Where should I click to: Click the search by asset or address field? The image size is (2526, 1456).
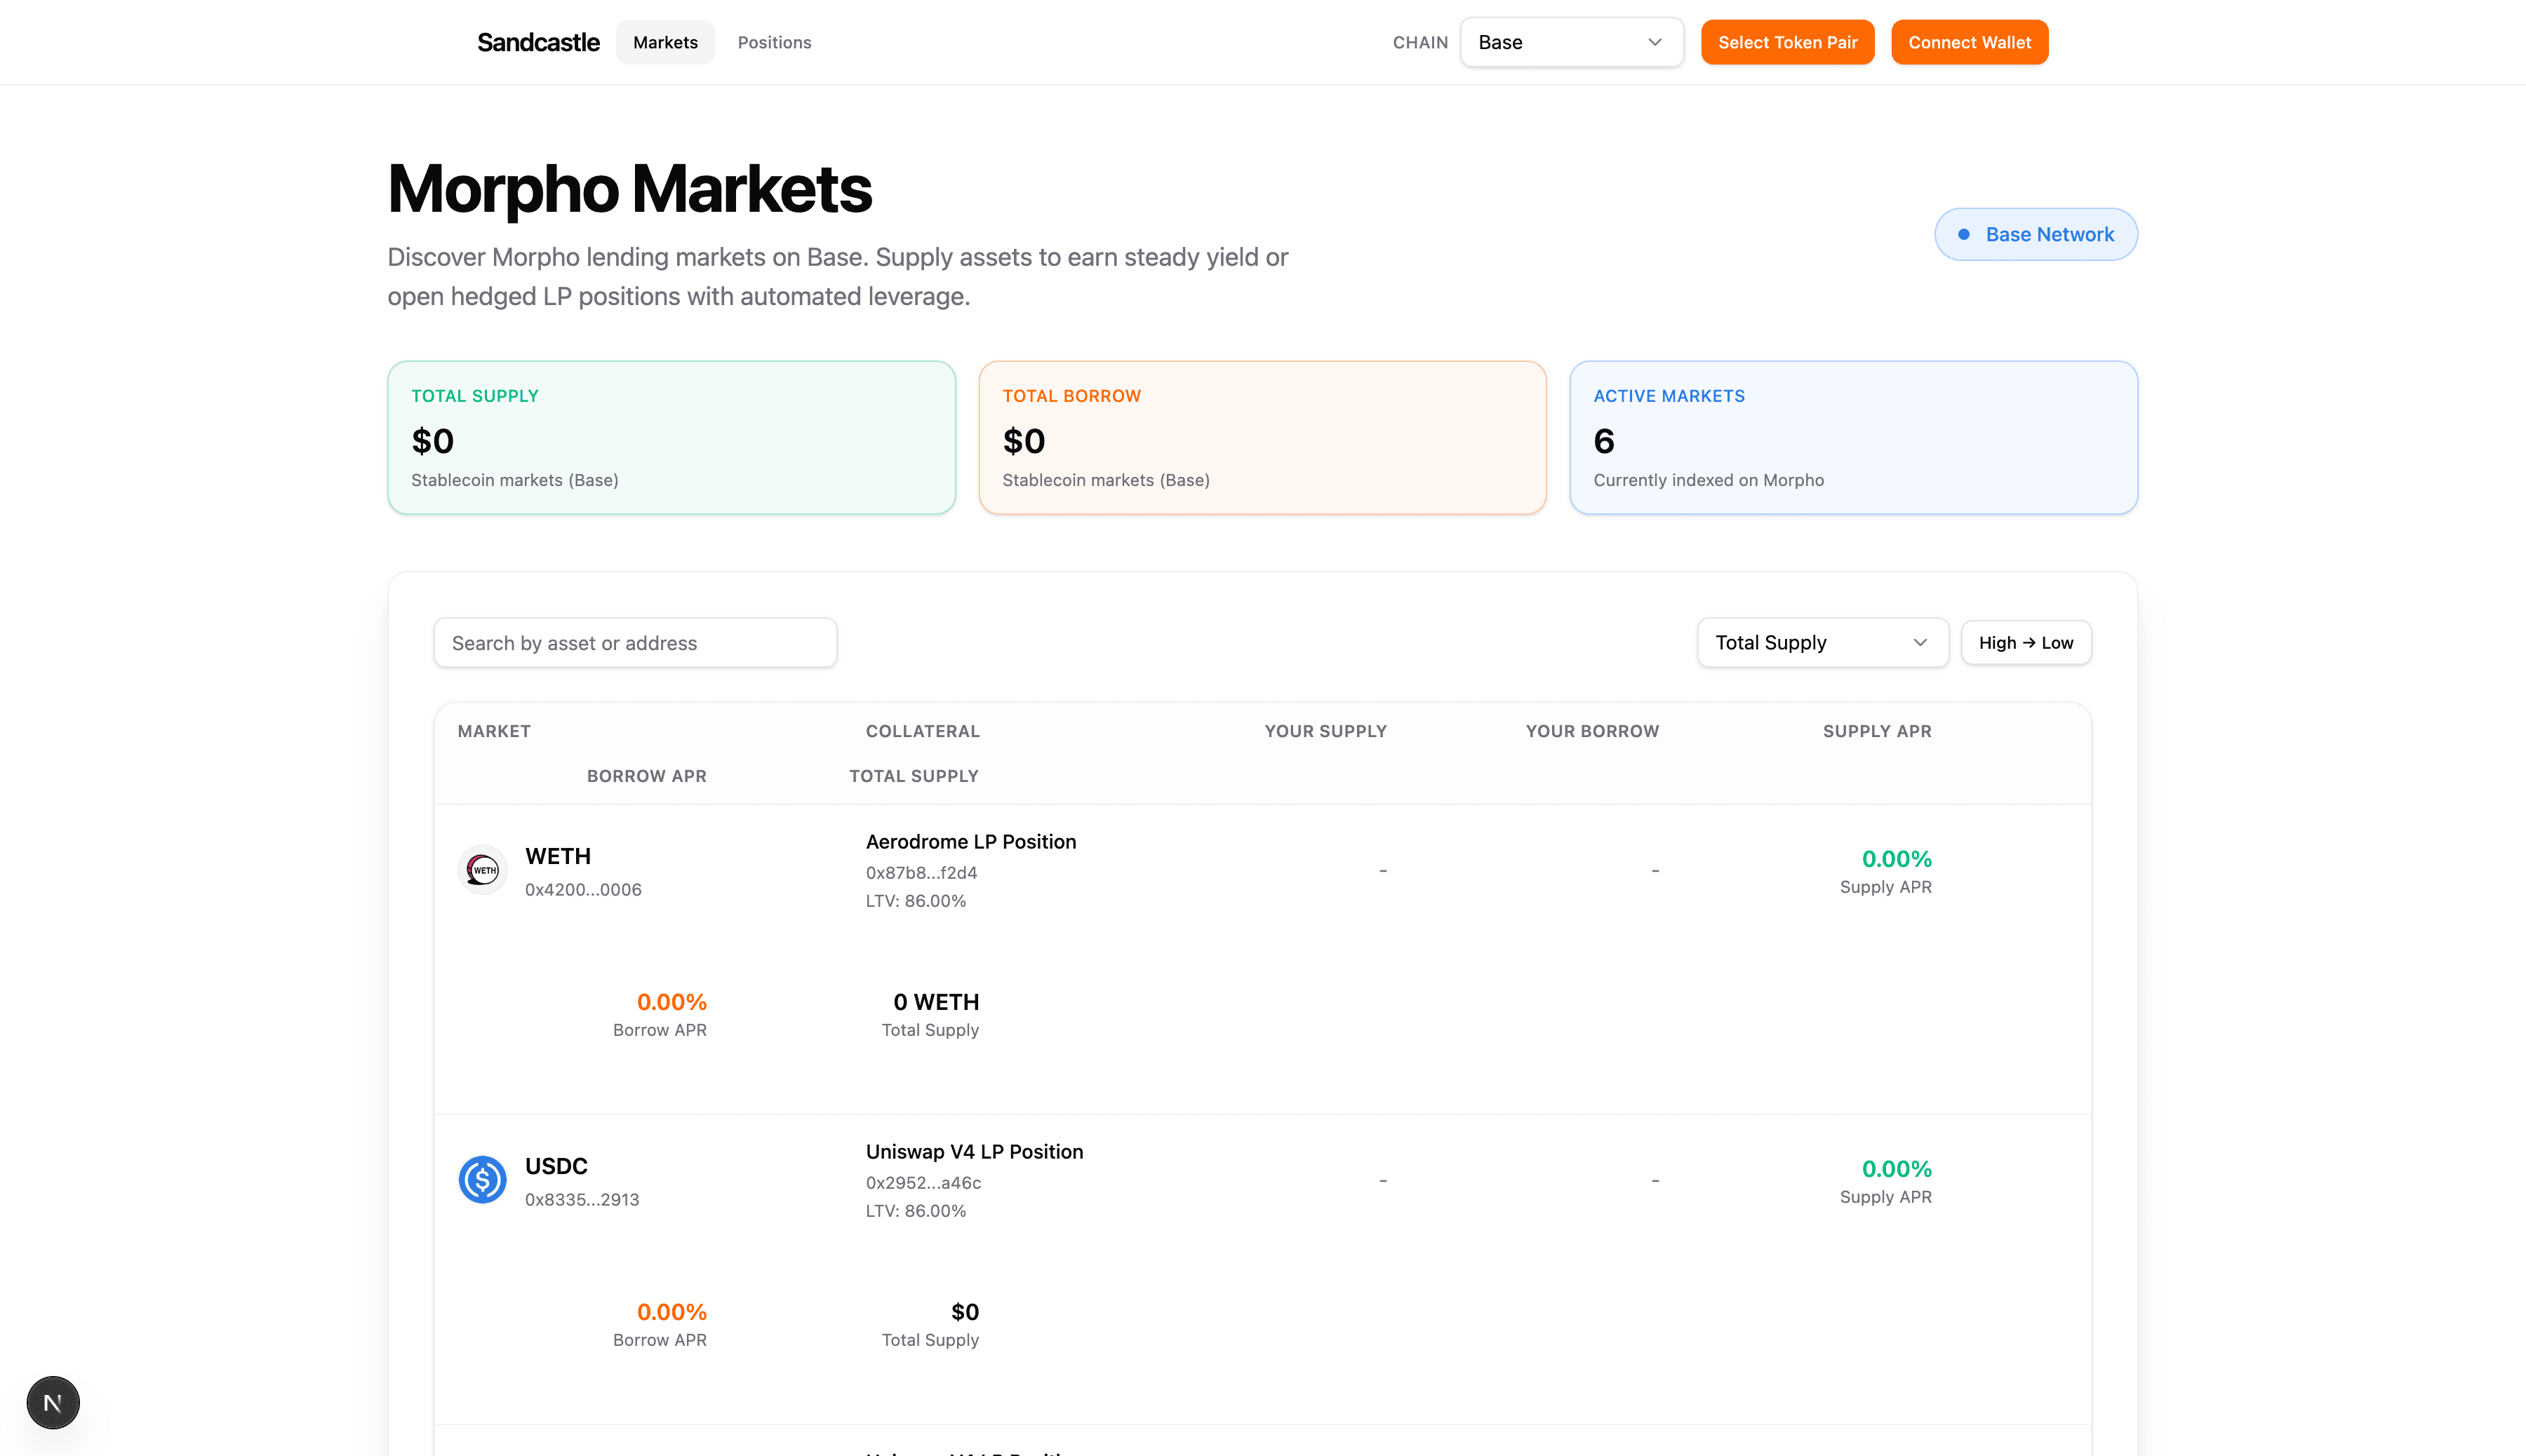pos(634,642)
